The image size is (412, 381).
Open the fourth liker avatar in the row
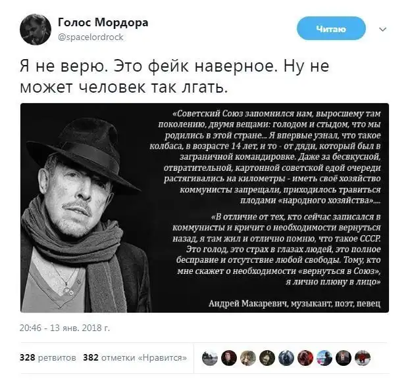267,358
